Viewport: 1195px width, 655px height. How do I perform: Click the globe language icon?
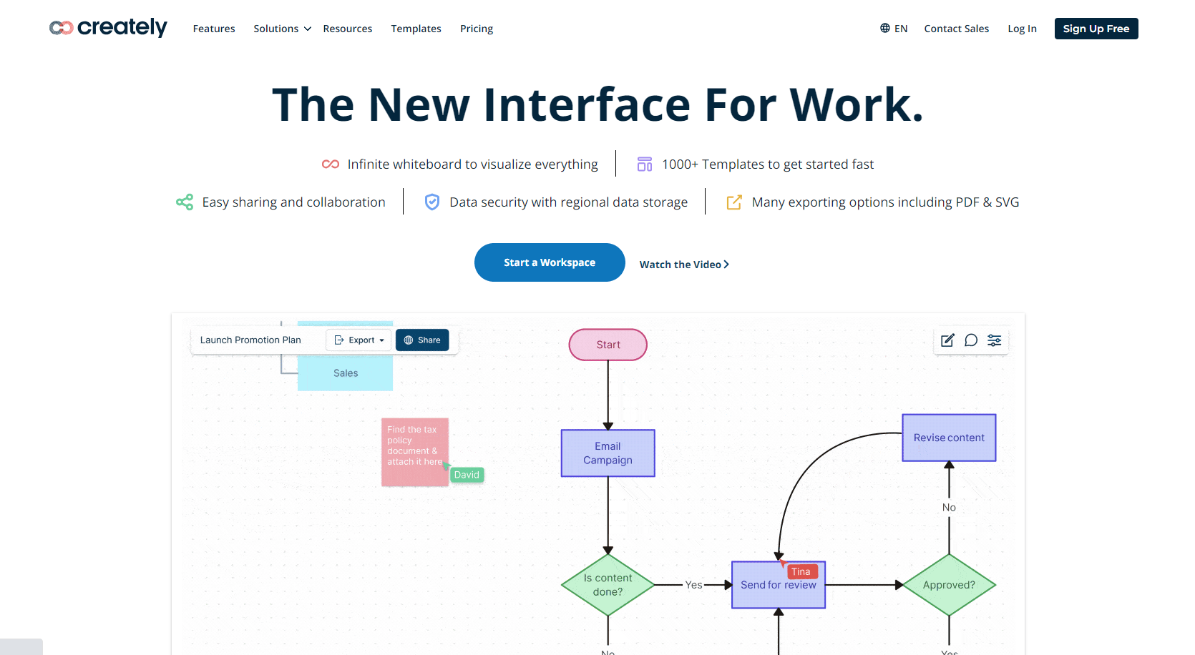(885, 28)
